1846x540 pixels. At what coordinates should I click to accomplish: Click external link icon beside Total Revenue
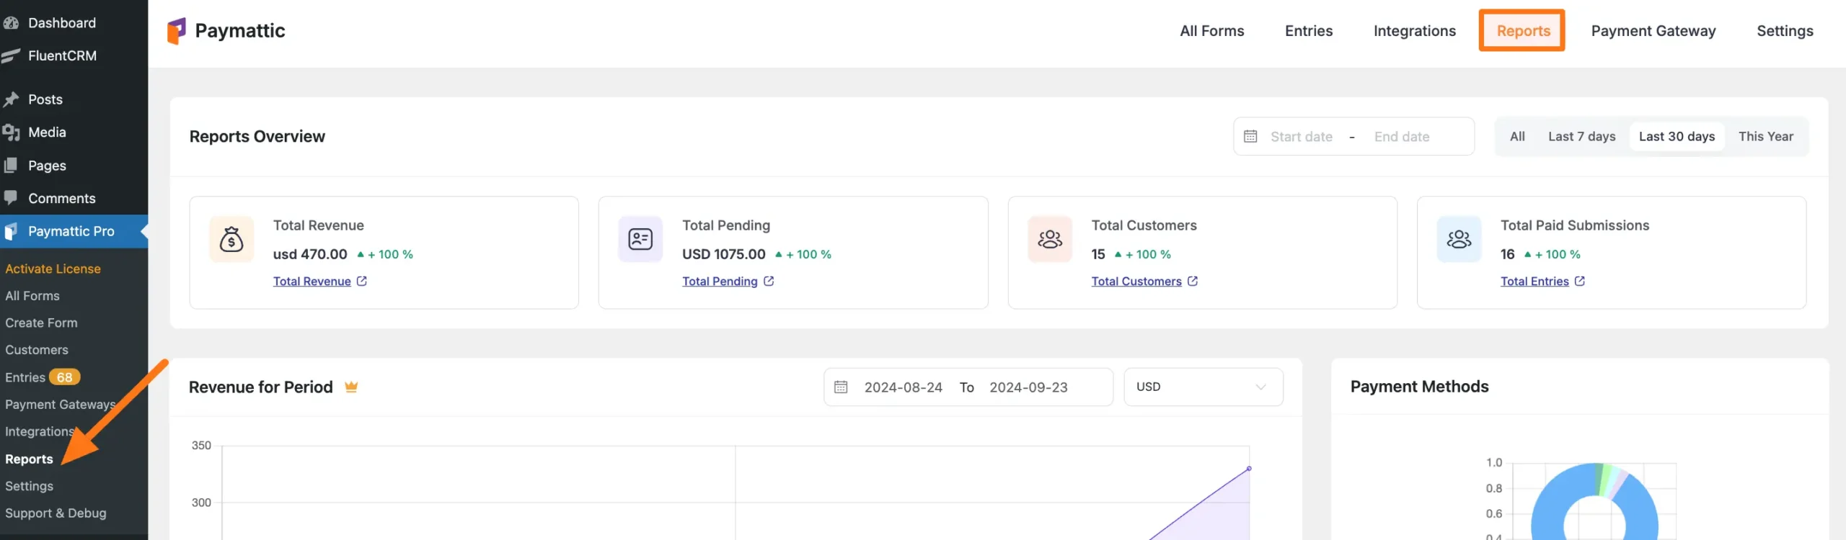pyautogui.click(x=362, y=282)
